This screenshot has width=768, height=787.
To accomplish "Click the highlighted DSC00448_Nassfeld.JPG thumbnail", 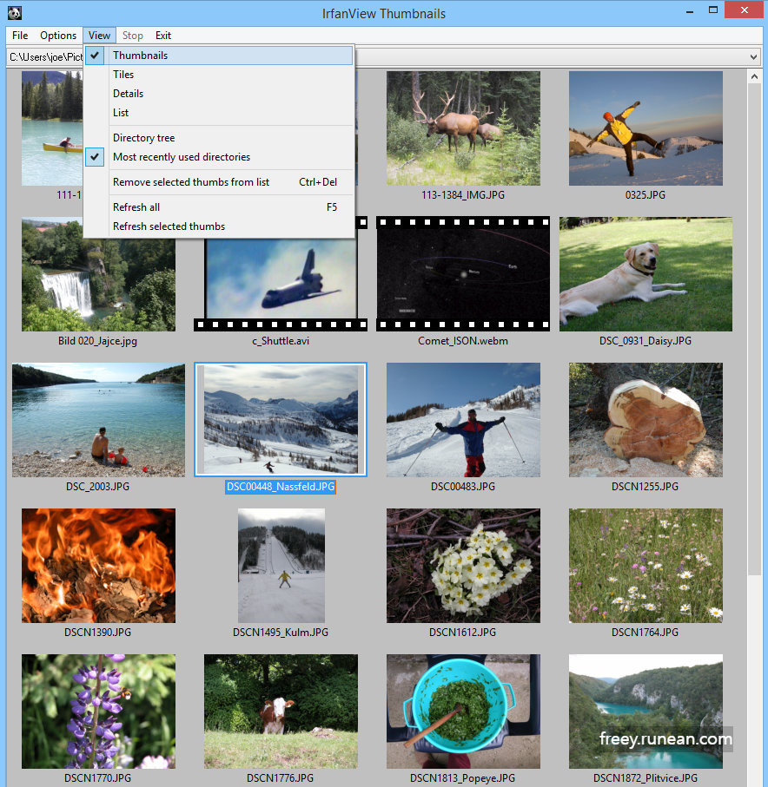I will (x=281, y=420).
